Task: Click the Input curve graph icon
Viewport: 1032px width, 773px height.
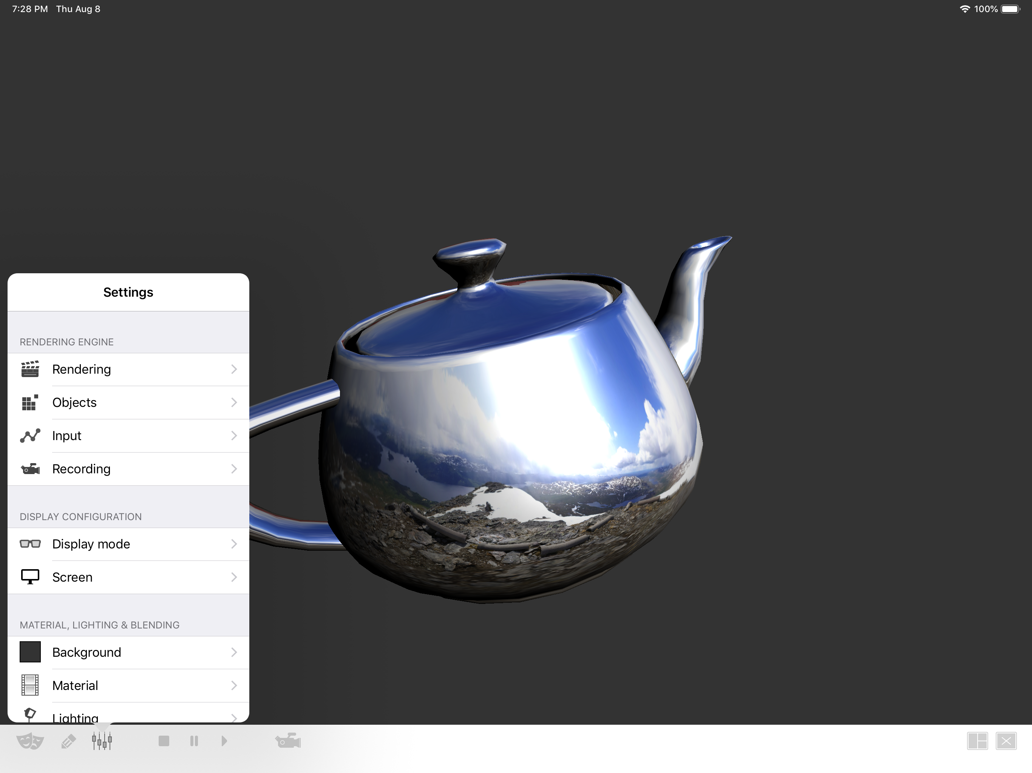Action: 30,436
